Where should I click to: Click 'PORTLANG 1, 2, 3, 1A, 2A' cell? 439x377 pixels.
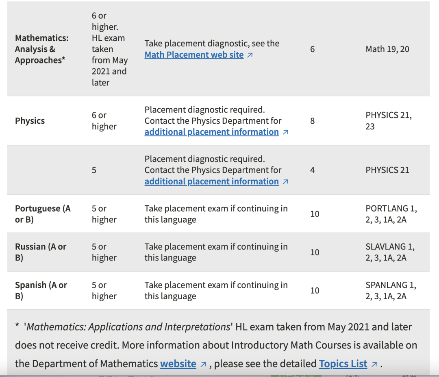point(391,214)
